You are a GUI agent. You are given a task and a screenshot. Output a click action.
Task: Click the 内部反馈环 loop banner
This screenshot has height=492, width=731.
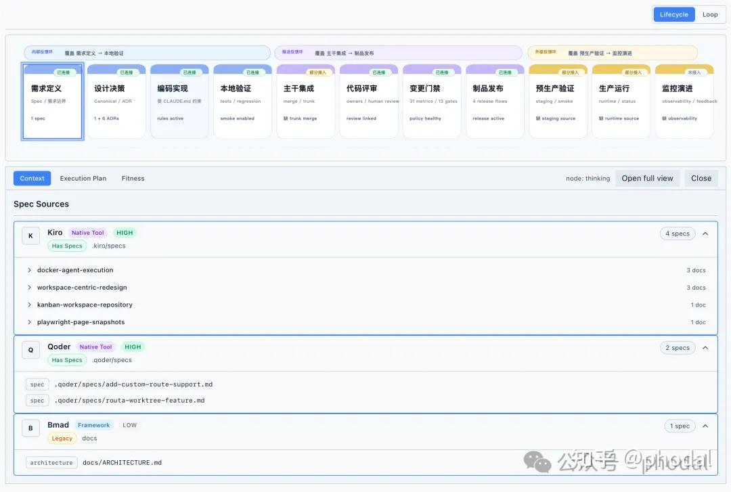tap(148, 53)
